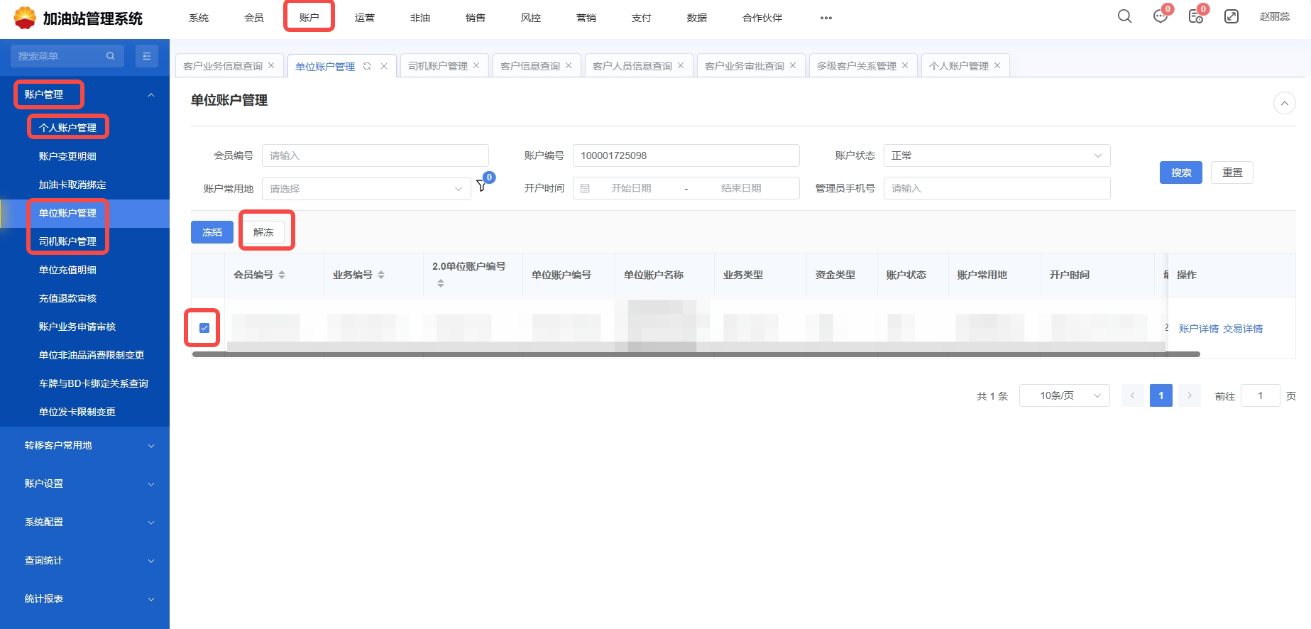Click the funnel filter icon beside 账户常用地

click(x=481, y=186)
